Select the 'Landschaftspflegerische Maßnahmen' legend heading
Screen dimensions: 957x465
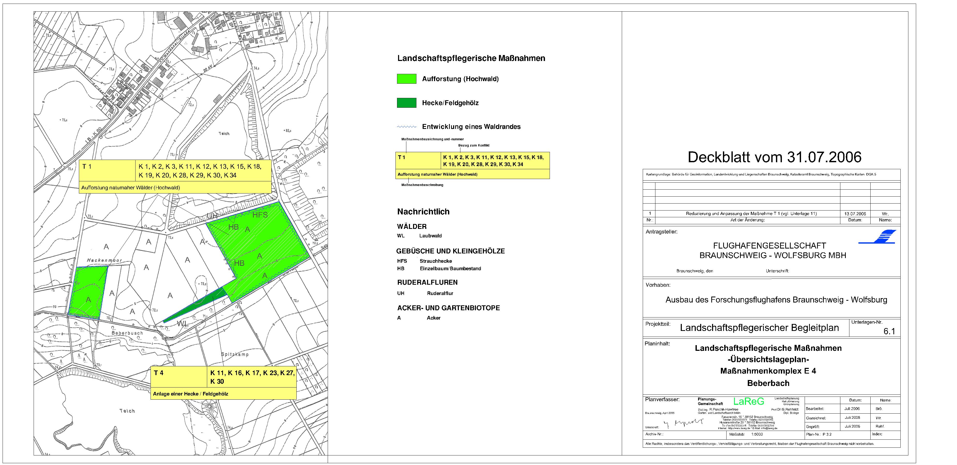click(471, 58)
